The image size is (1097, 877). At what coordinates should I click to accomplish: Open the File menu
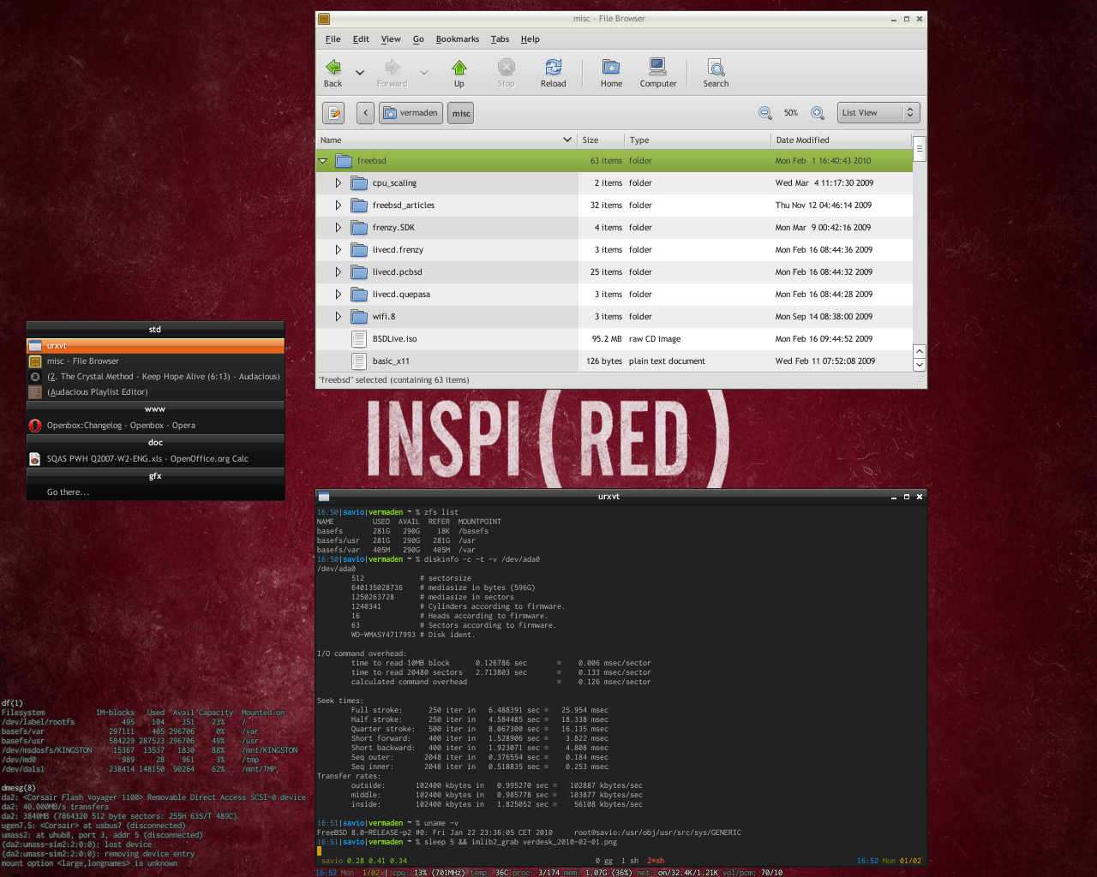(333, 39)
